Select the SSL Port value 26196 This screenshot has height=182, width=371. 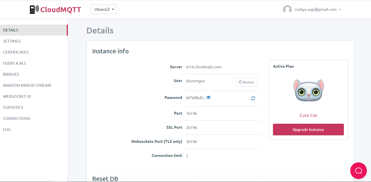(x=192, y=128)
